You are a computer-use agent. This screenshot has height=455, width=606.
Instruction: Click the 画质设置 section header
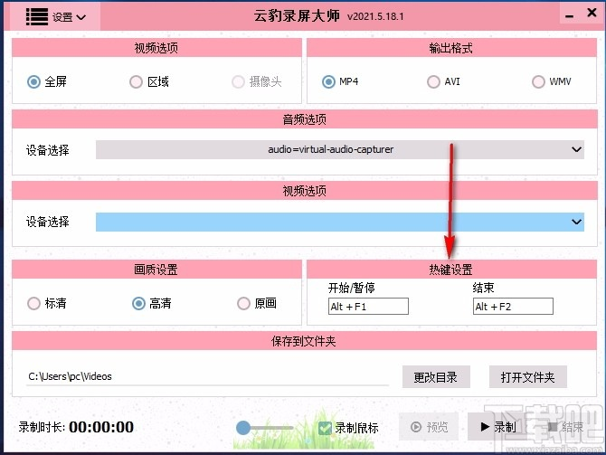[156, 270]
